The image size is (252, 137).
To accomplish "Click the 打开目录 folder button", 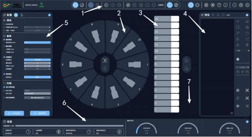I will (14, 113).
